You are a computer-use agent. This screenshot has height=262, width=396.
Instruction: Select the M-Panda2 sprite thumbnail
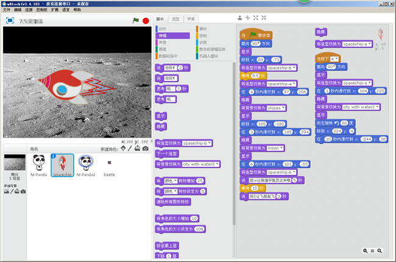(x=86, y=163)
